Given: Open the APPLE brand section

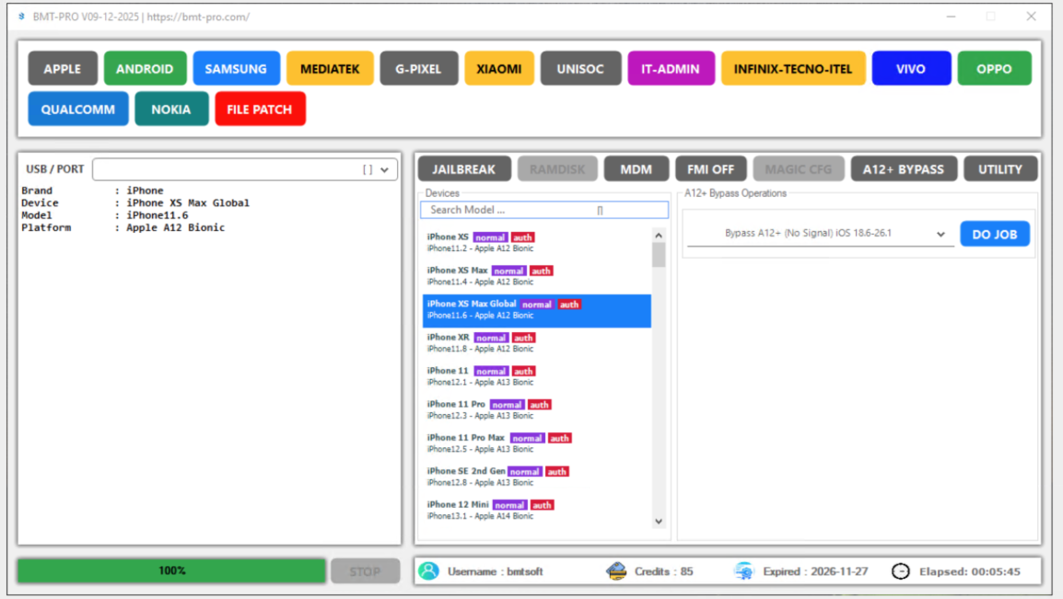Looking at the screenshot, I should click(63, 68).
